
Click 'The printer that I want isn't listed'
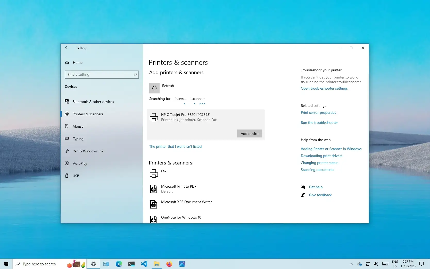175,146
